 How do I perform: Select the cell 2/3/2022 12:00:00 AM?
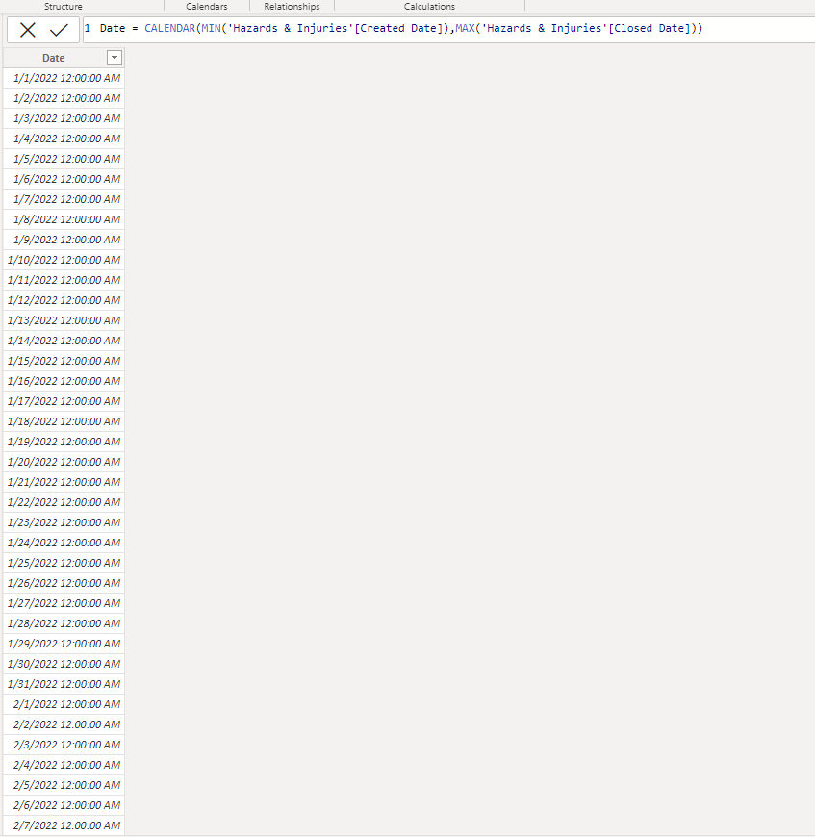pyautogui.click(x=64, y=745)
